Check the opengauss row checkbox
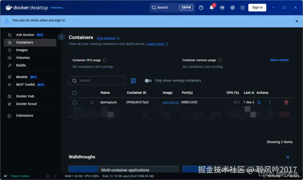Screen dimensions: 303x180 click(x=75, y=102)
